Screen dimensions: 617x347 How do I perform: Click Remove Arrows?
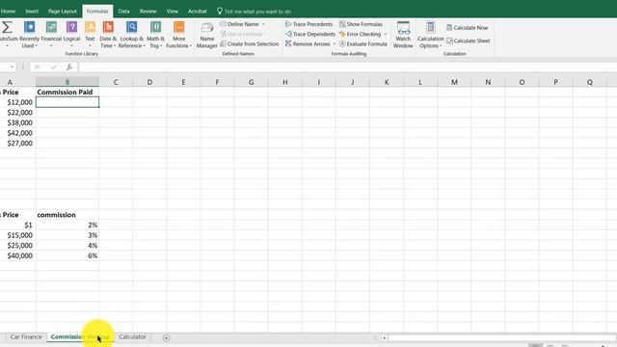click(308, 44)
